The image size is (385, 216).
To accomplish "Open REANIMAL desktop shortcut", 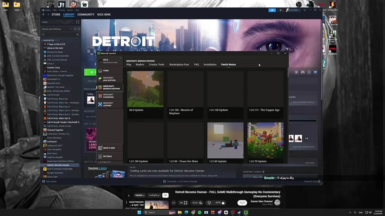I will pos(332,50).
